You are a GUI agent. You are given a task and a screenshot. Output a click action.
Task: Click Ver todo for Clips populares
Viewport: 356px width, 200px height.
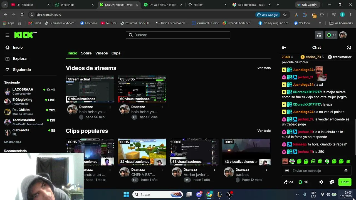(264, 131)
